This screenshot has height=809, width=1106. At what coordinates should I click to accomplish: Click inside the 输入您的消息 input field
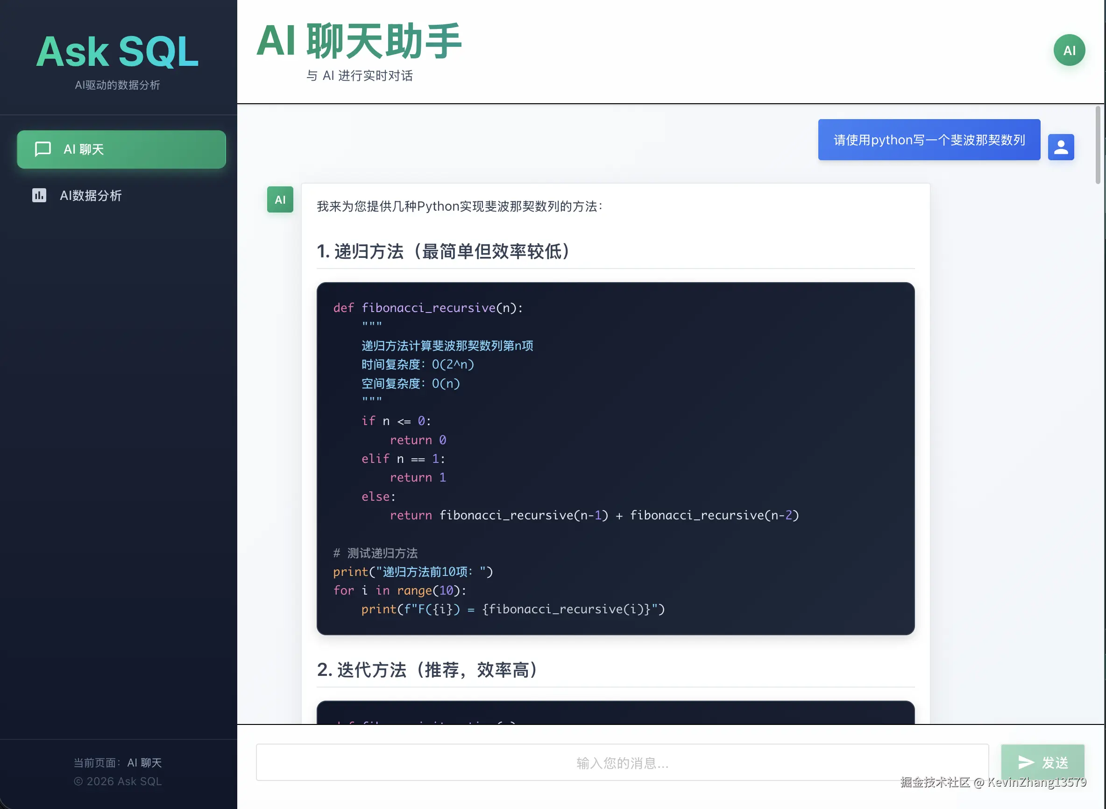pos(622,762)
